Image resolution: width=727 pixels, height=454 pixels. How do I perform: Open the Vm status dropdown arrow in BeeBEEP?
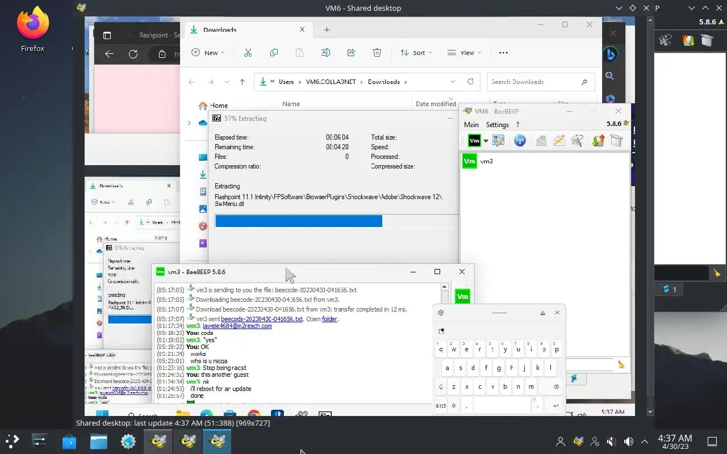(x=486, y=141)
